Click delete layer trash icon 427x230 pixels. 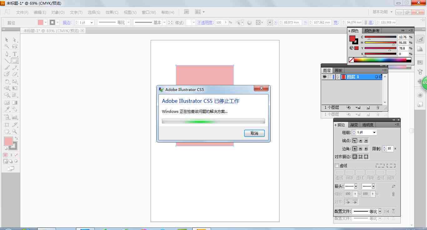click(x=378, y=107)
